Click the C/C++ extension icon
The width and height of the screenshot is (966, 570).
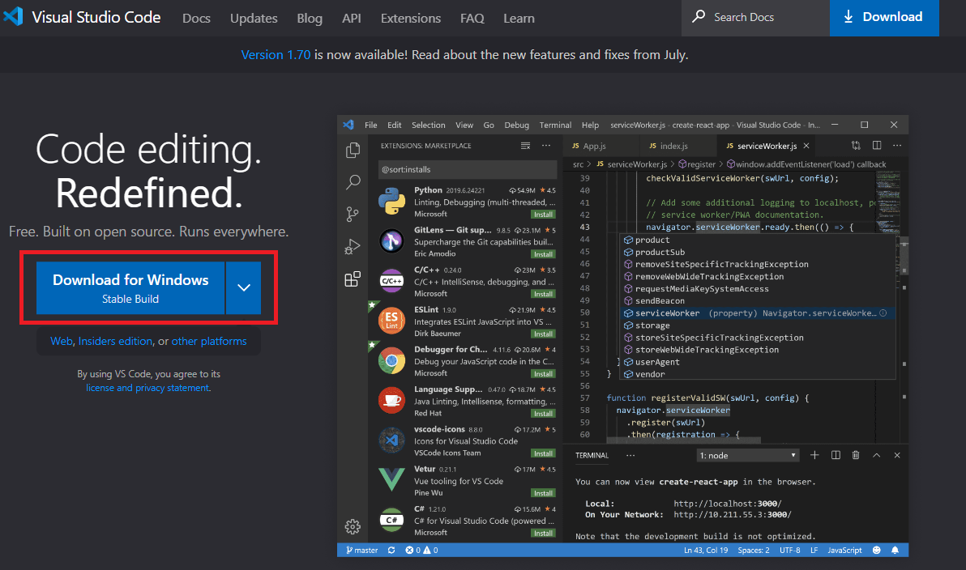(391, 281)
